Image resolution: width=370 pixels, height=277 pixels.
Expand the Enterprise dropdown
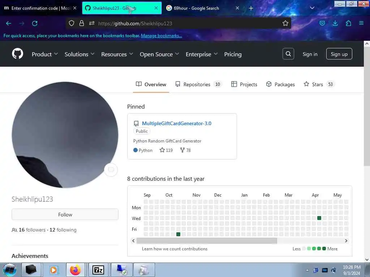tap(202, 54)
